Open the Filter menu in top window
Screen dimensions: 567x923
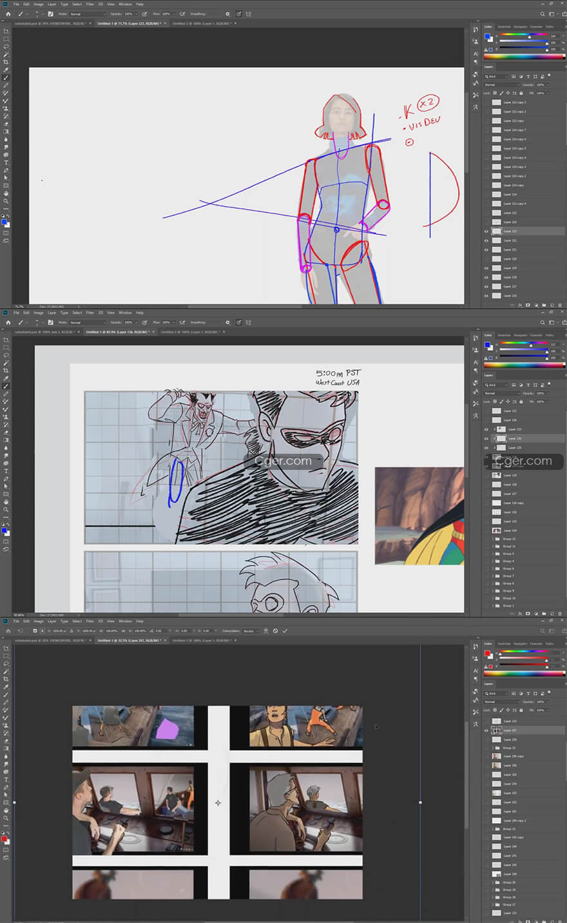(90, 4)
